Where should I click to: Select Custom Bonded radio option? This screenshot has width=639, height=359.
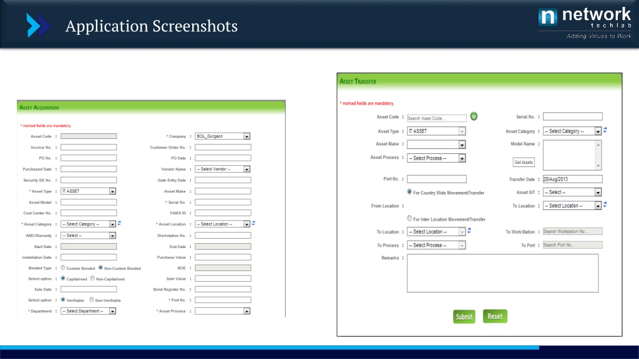(63, 268)
